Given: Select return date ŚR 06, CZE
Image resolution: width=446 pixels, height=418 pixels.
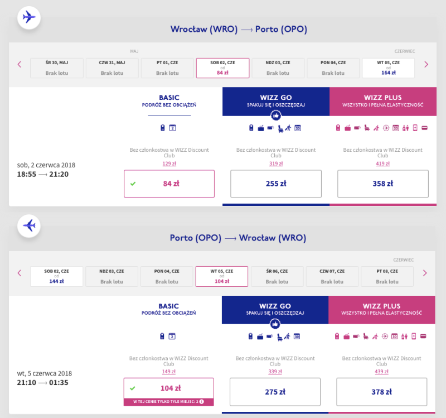Looking at the screenshot, I should tap(277, 276).
